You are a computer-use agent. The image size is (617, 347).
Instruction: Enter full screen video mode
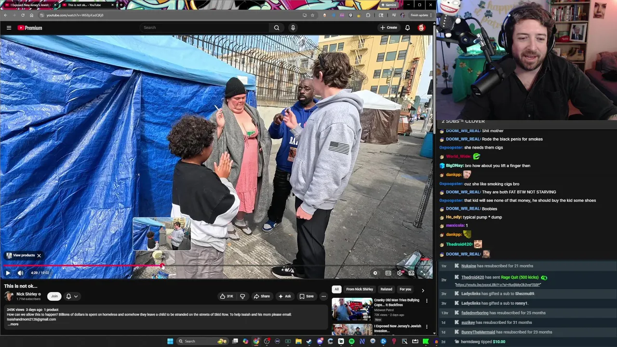tap(423, 273)
